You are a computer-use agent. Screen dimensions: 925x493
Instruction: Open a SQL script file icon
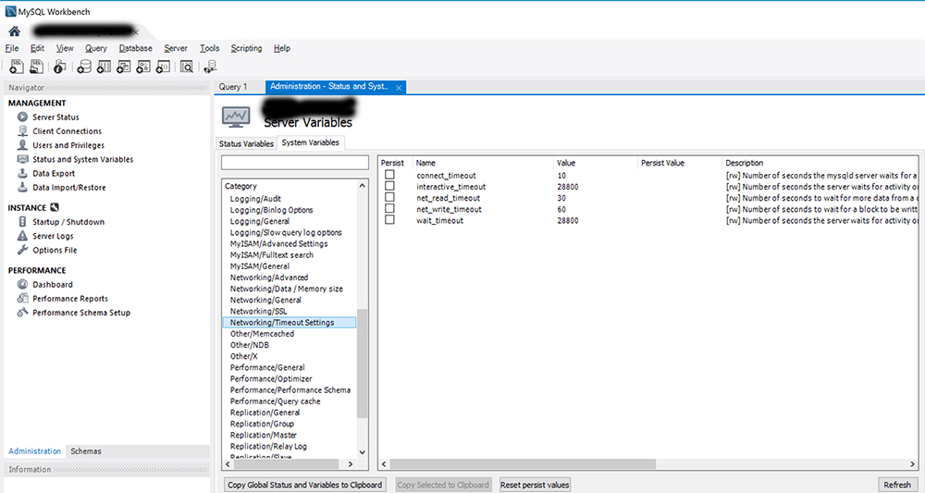(x=37, y=67)
